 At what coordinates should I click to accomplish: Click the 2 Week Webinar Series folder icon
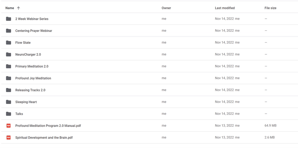(x=9, y=19)
